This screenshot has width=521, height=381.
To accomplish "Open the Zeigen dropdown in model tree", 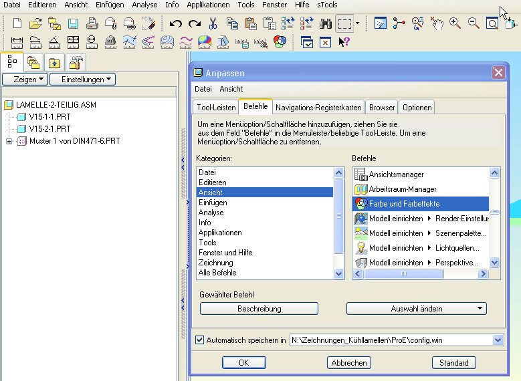I will coord(25,80).
